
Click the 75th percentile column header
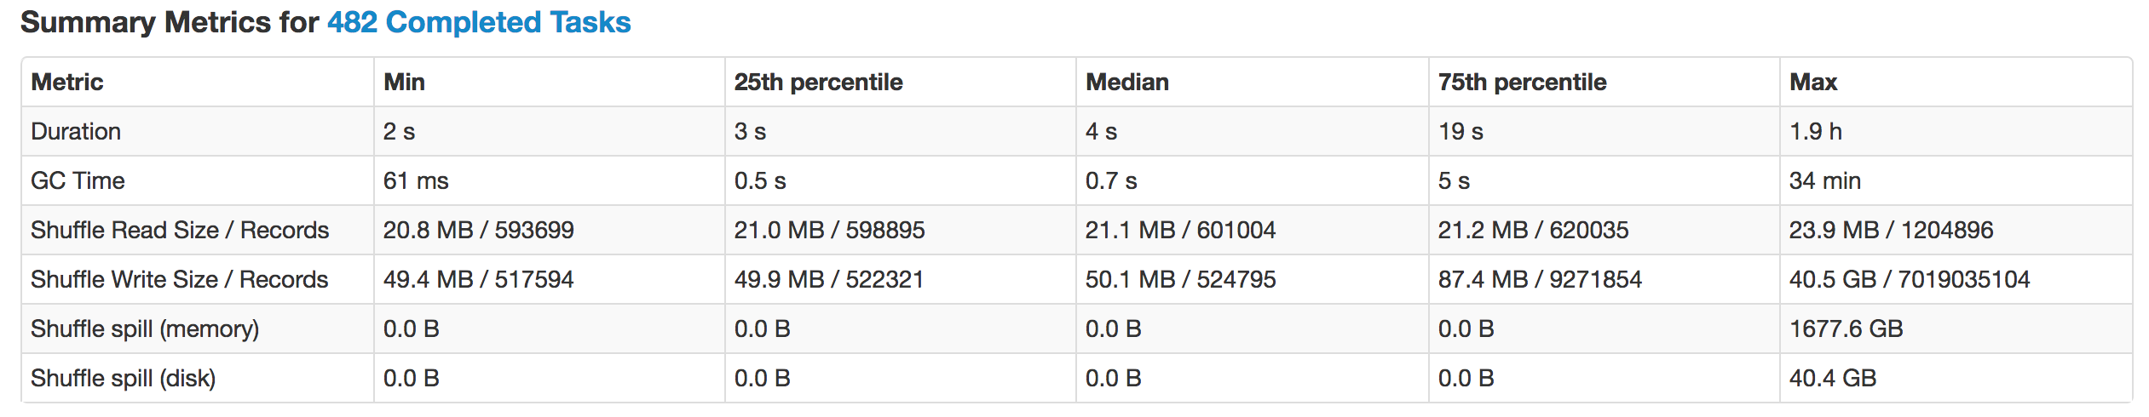(1522, 82)
